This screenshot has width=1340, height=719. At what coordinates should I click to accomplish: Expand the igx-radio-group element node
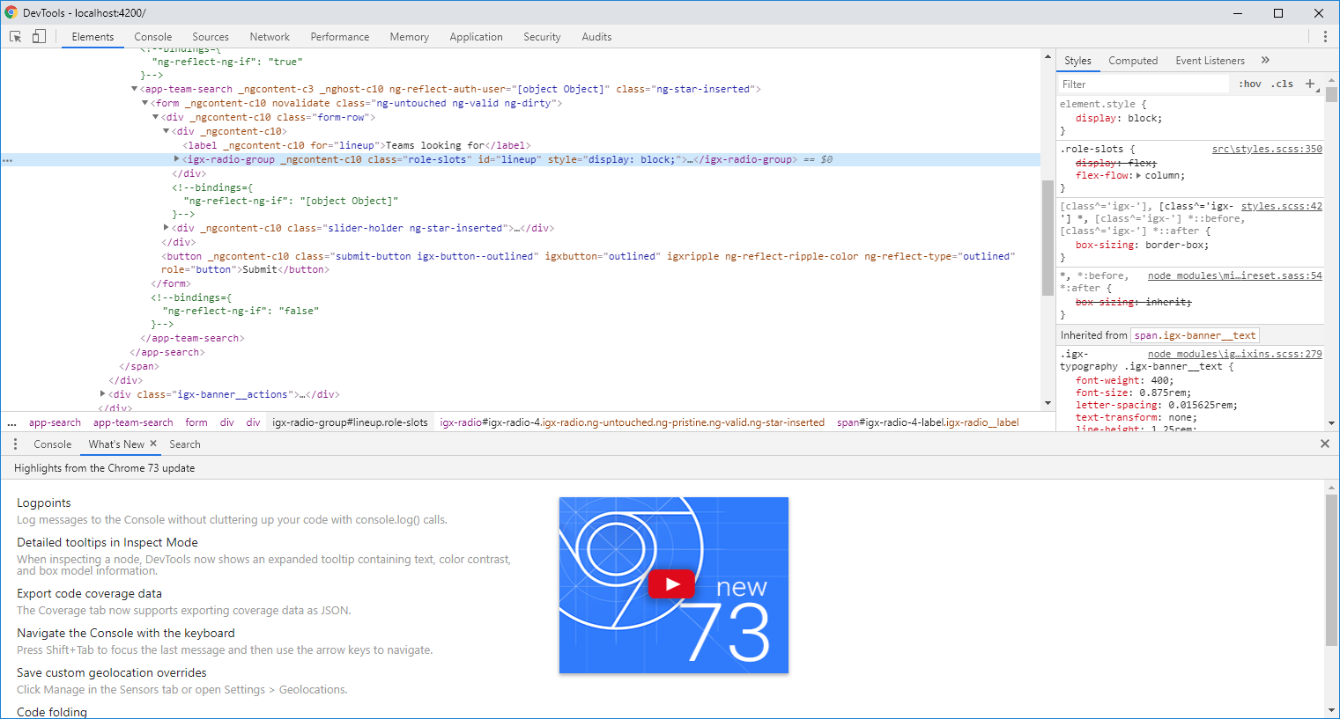point(176,159)
